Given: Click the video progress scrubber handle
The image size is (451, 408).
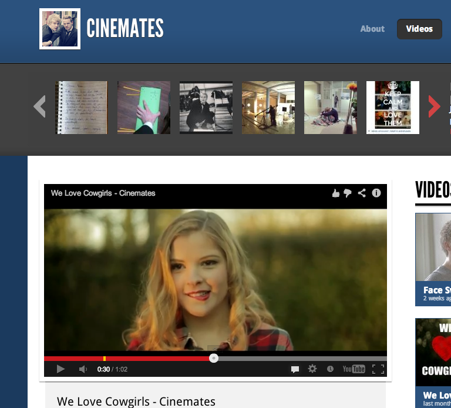Looking at the screenshot, I should tap(213, 358).
